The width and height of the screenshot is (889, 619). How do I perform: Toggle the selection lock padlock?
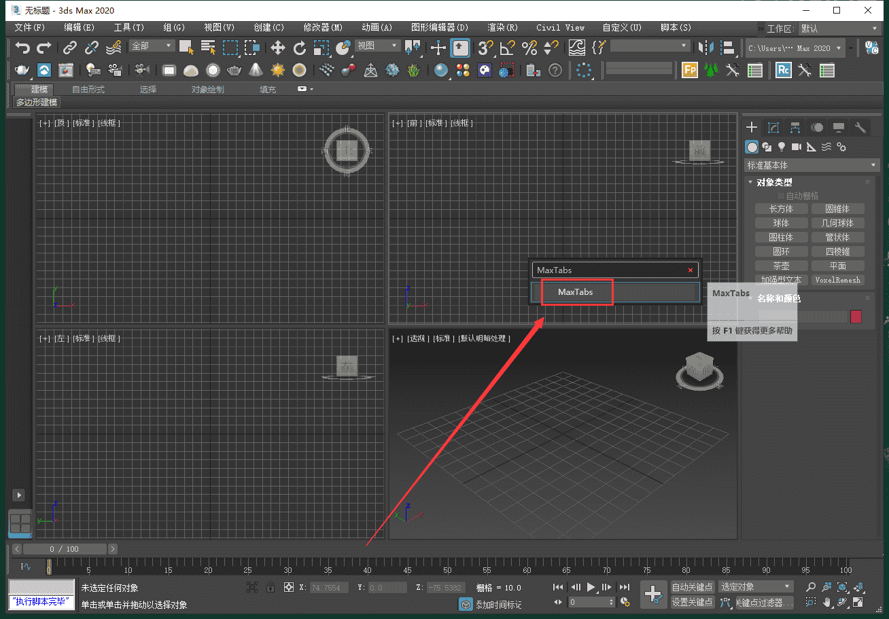click(271, 587)
